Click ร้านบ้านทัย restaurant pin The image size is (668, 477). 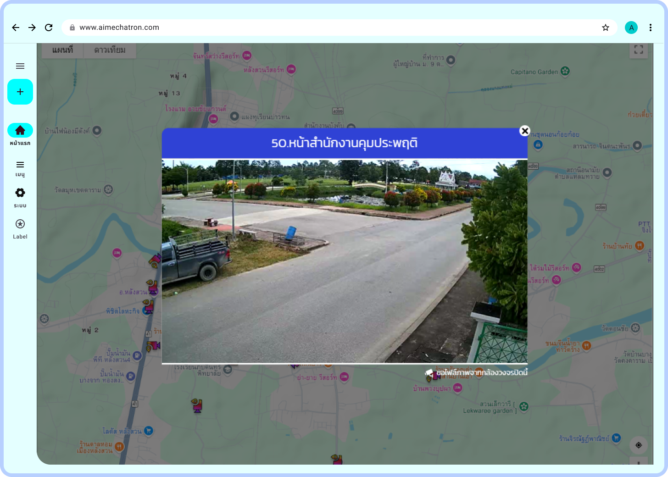point(640,246)
